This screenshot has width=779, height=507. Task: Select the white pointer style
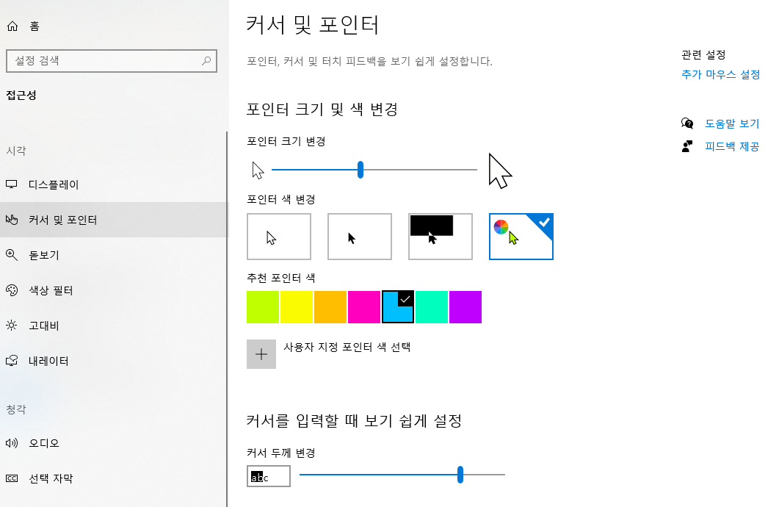click(279, 237)
